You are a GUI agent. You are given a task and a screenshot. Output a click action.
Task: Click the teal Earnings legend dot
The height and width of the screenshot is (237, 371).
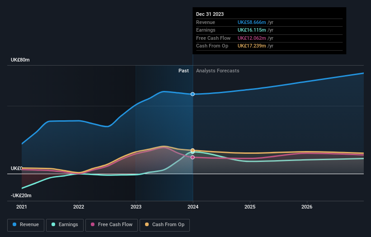53,224
